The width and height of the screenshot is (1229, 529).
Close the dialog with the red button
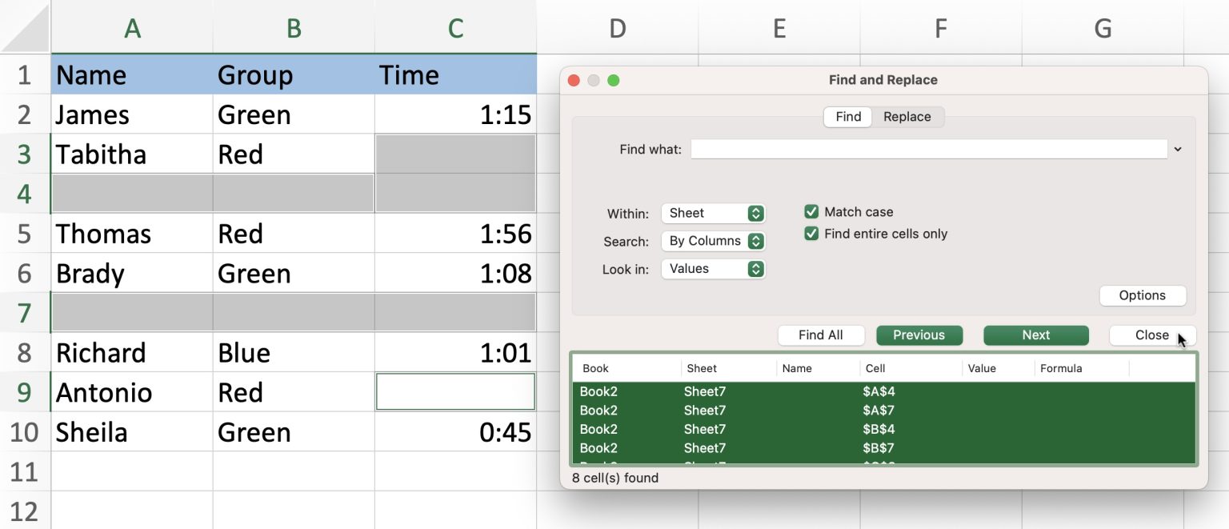click(574, 80)
